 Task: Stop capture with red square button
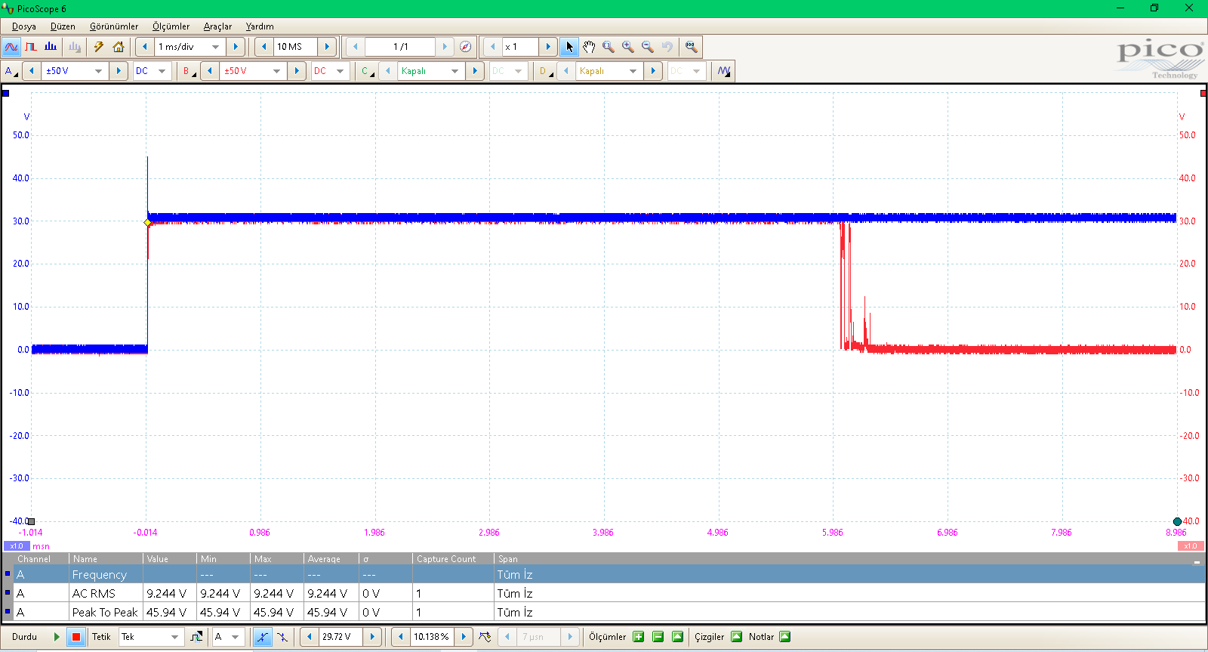tap(76, 637)
